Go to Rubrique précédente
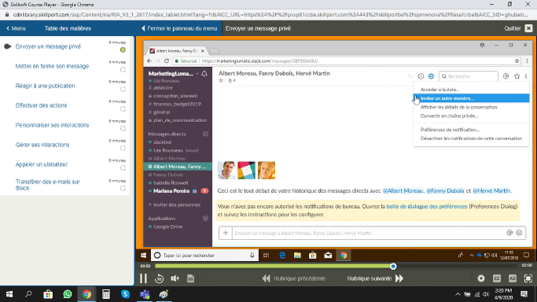This screenshot has width=537, height=302. pos(294,279)
